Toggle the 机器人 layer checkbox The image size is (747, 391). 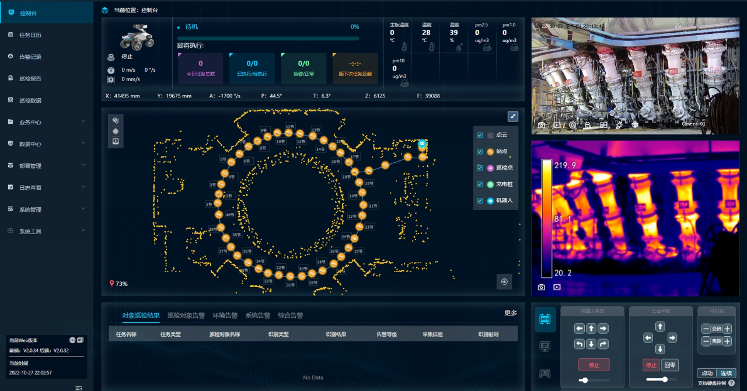pyautogui.click(x=480, y=201)
